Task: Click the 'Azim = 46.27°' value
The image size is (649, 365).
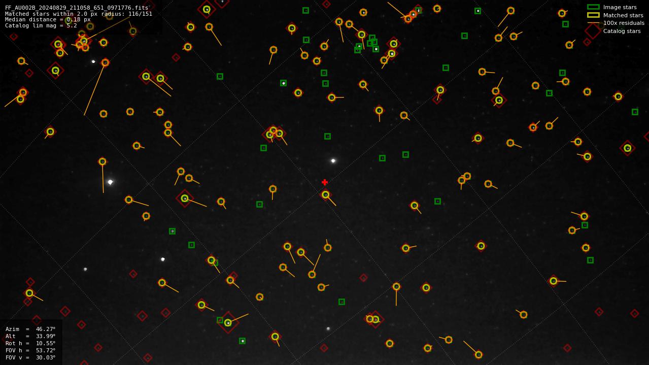Action: click(30, 329)
